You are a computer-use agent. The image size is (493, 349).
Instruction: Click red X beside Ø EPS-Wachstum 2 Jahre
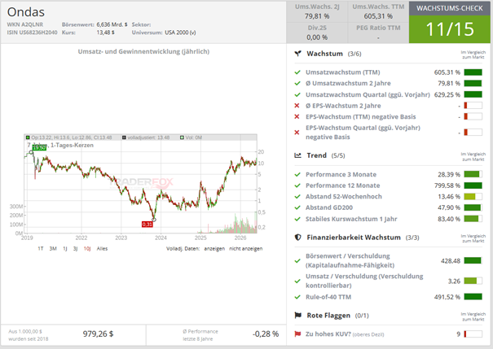click(297, 106)
